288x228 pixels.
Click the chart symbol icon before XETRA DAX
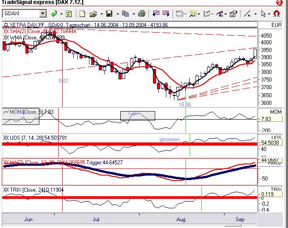(x=6, y=25)
